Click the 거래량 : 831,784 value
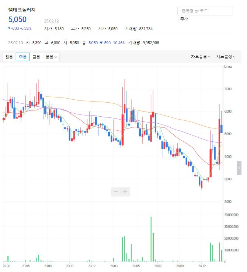 click(x=139, y=29)
